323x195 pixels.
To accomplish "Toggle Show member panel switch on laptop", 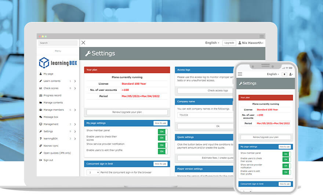I will pos(163,132).
